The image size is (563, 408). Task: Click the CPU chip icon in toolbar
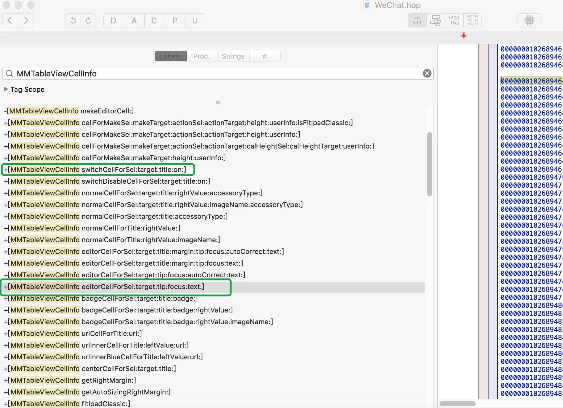coord(529,21)
